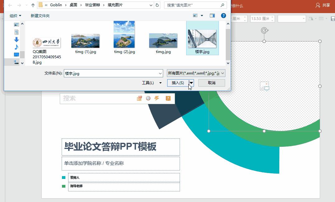Click the 共享 share button
The image size is (335, 202).
(x=323, y=5)
